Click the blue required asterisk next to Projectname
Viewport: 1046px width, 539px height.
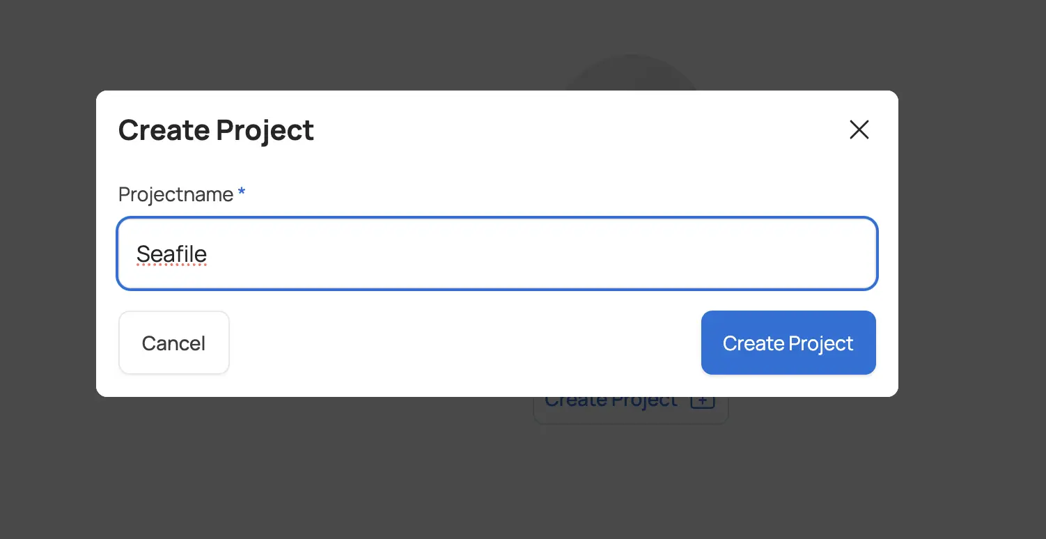coord(241,192)
